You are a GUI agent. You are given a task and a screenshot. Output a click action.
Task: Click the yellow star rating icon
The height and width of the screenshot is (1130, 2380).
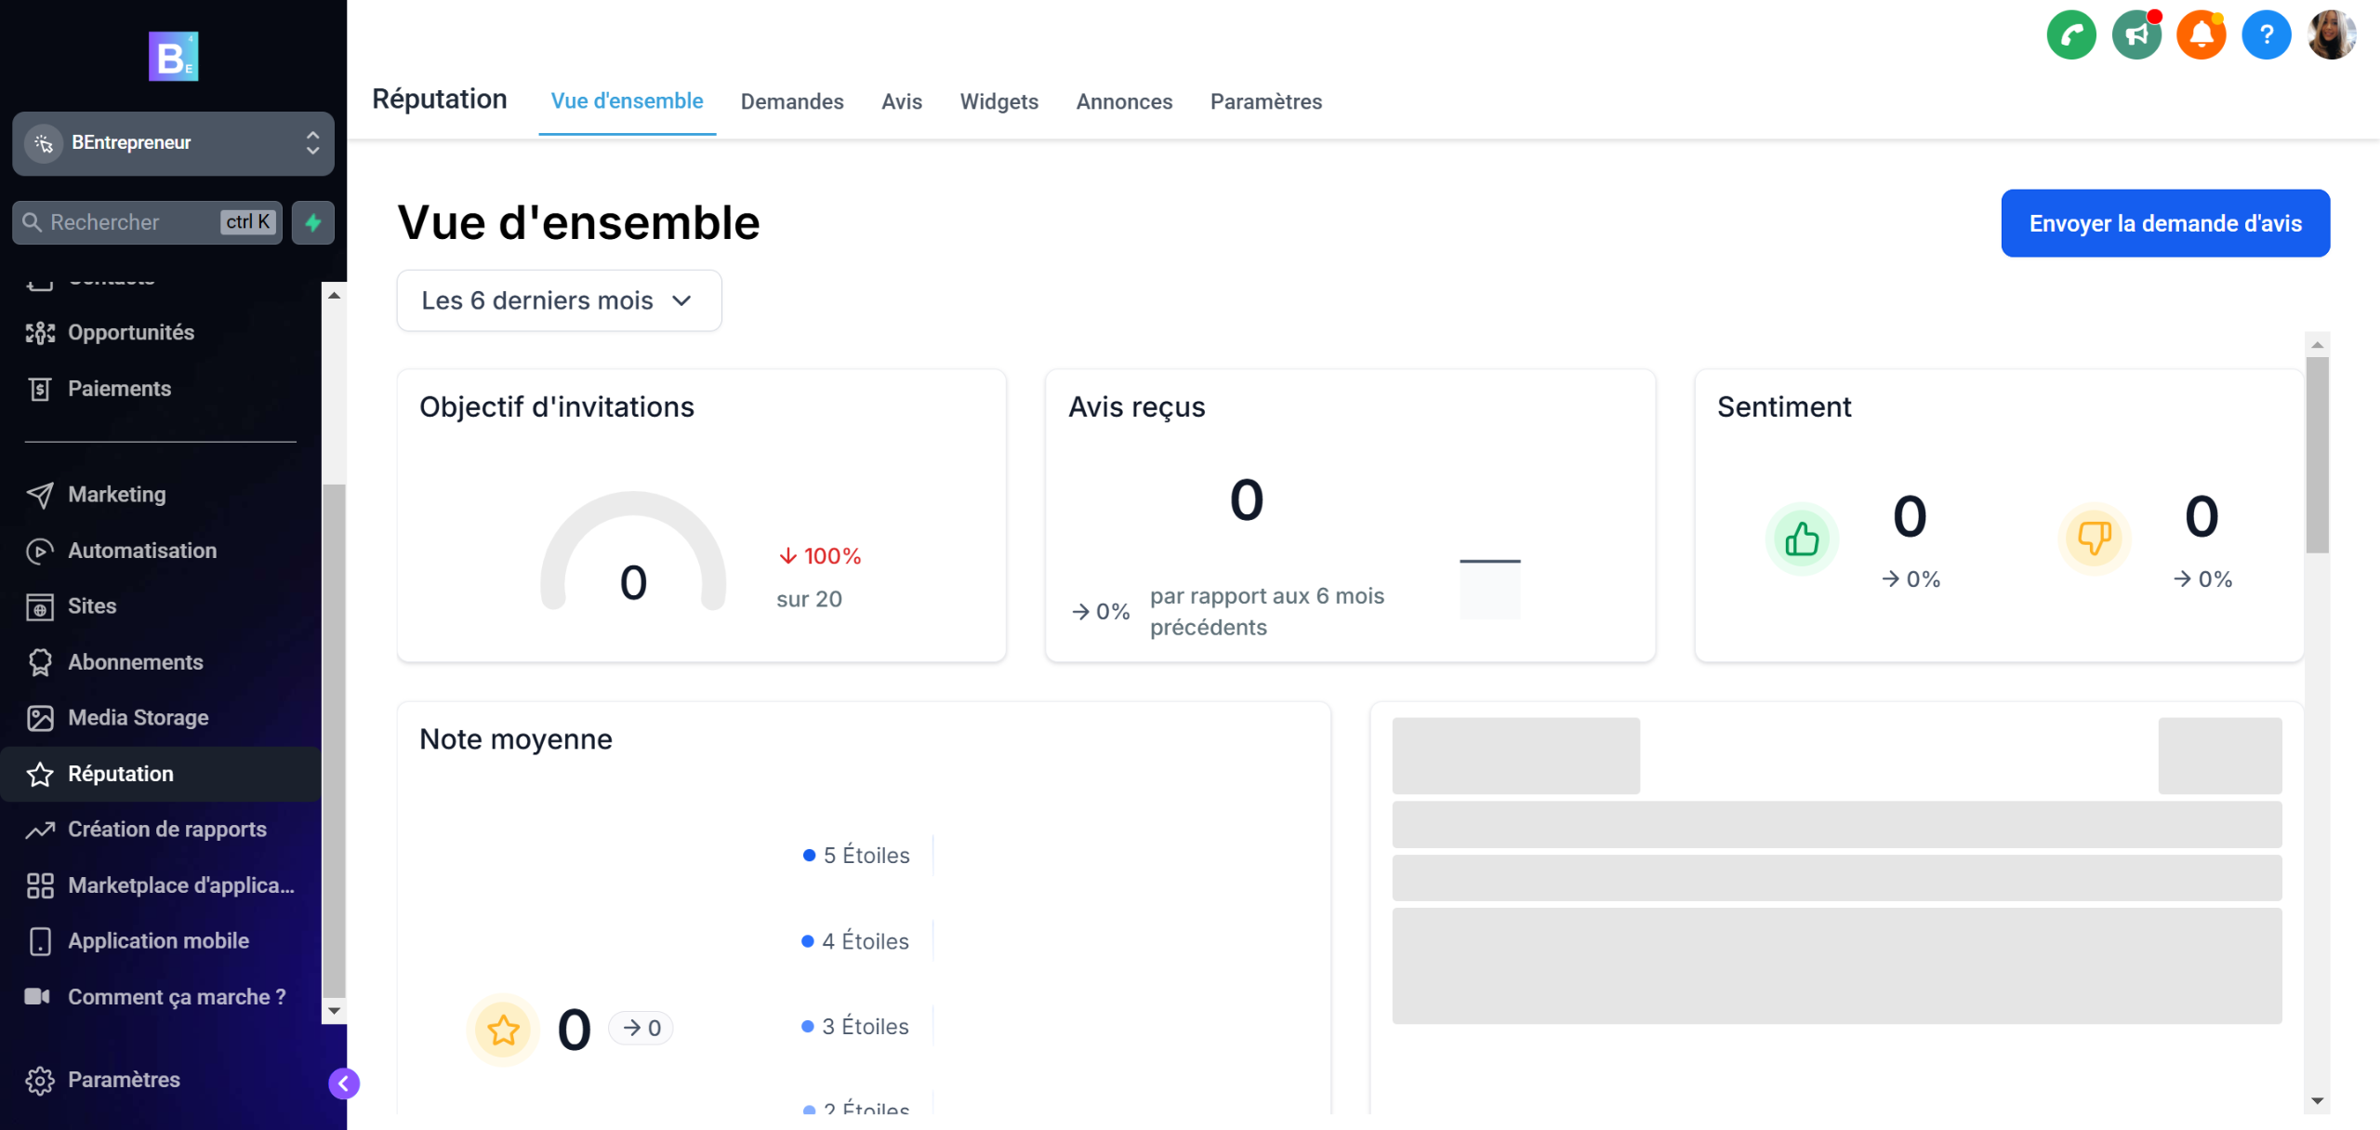coord(503,1029)
